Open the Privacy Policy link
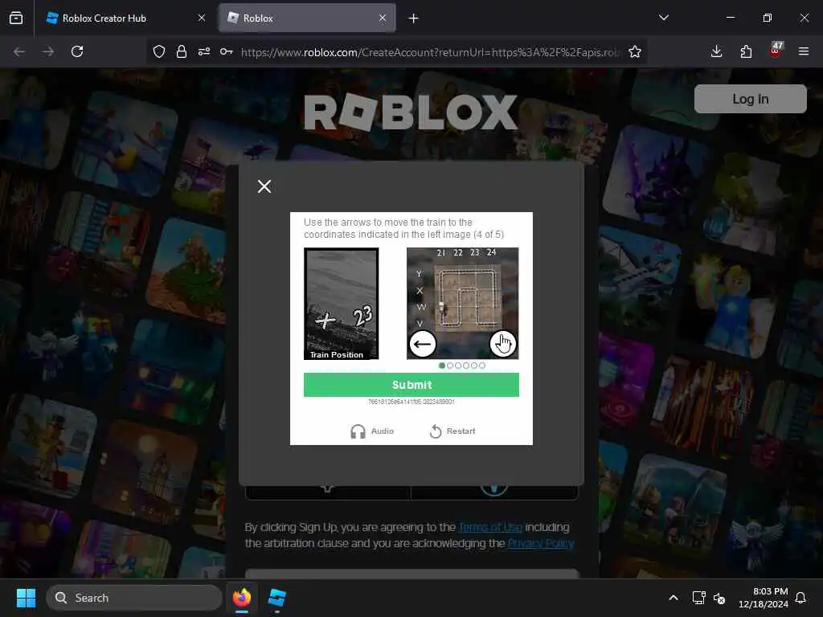 541,543
